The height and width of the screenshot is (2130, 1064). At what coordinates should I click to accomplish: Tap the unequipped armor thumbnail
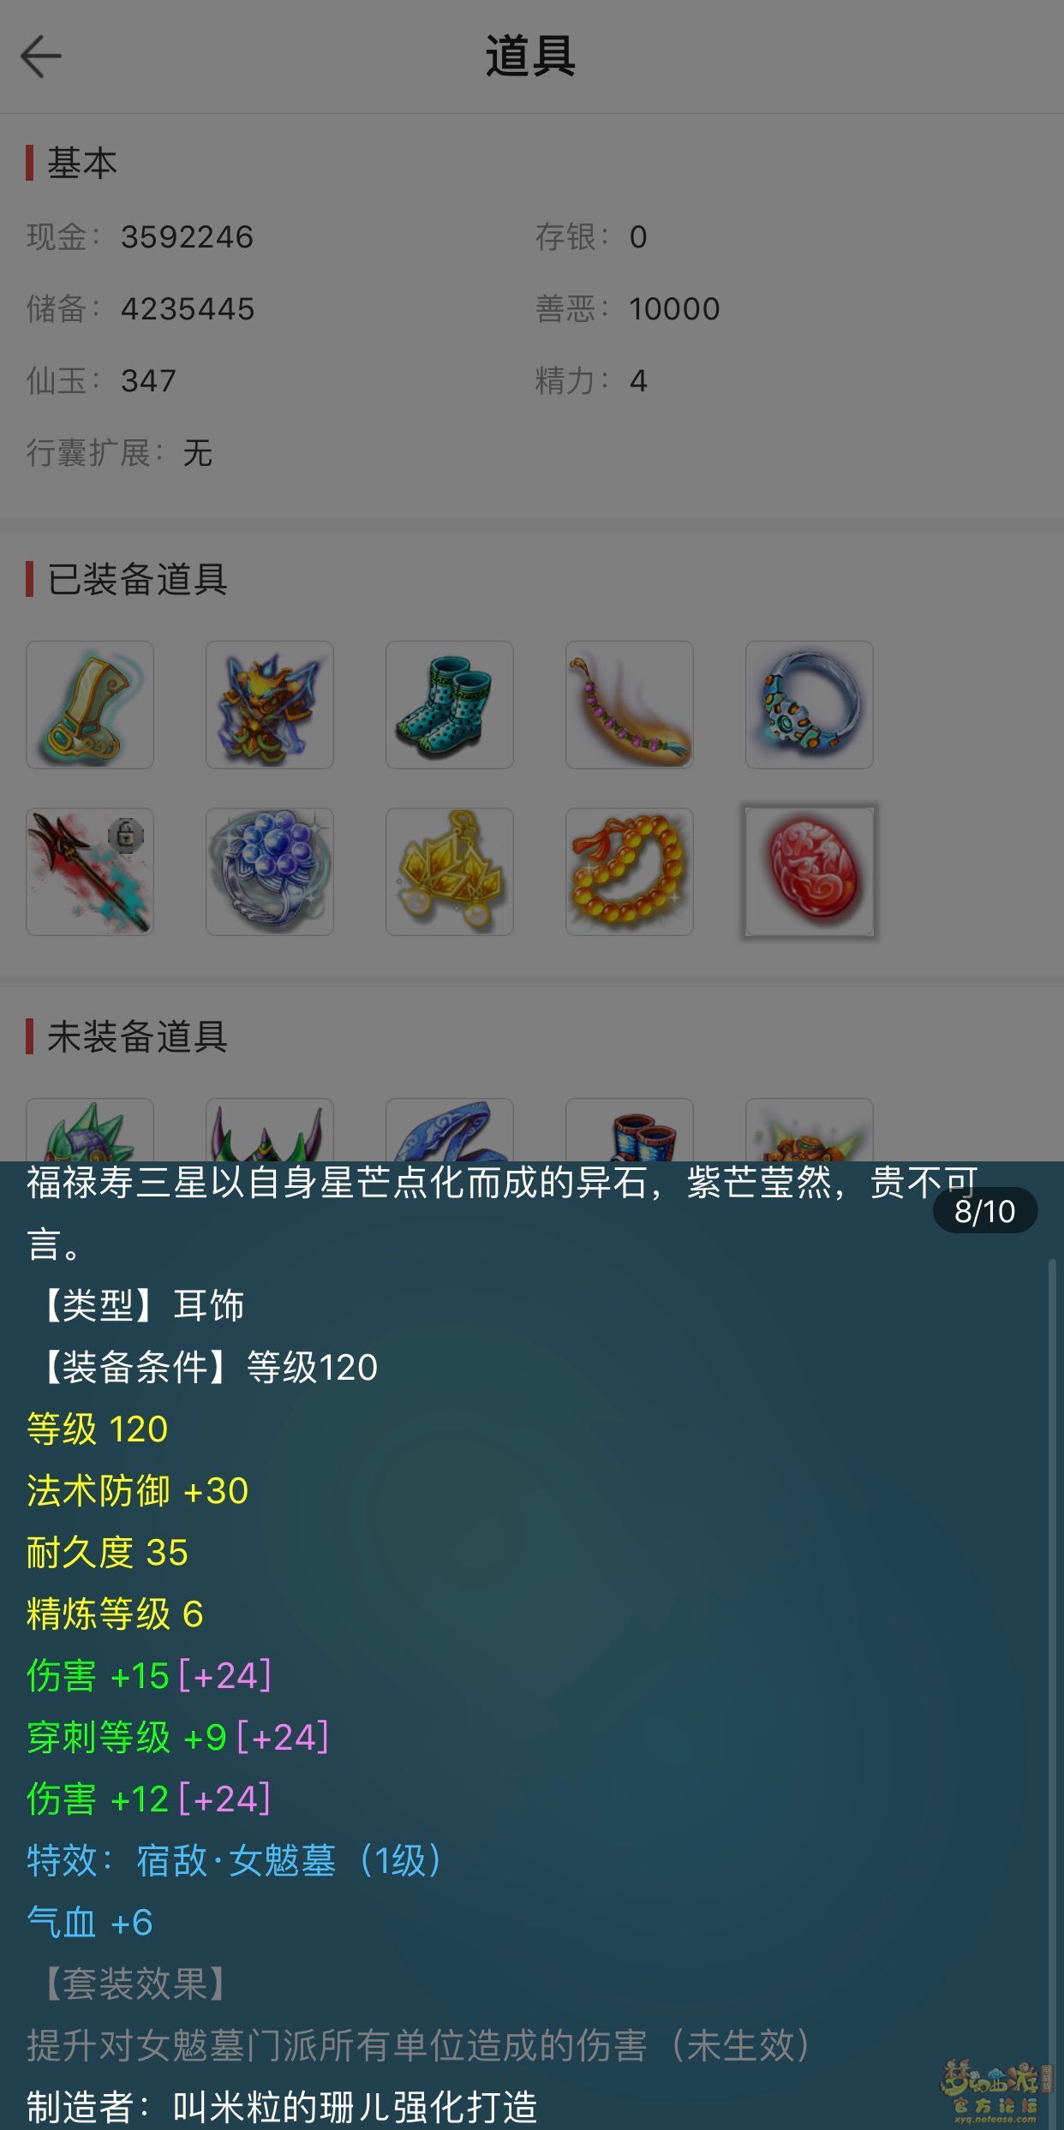[810, 1130]
